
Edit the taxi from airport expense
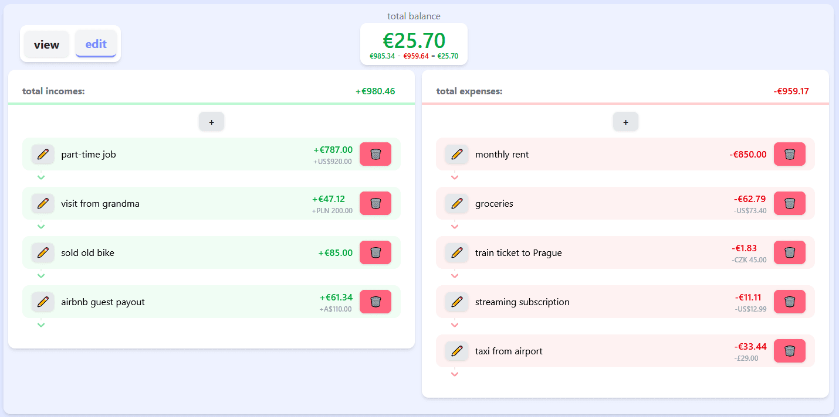[x=457, y=351]
